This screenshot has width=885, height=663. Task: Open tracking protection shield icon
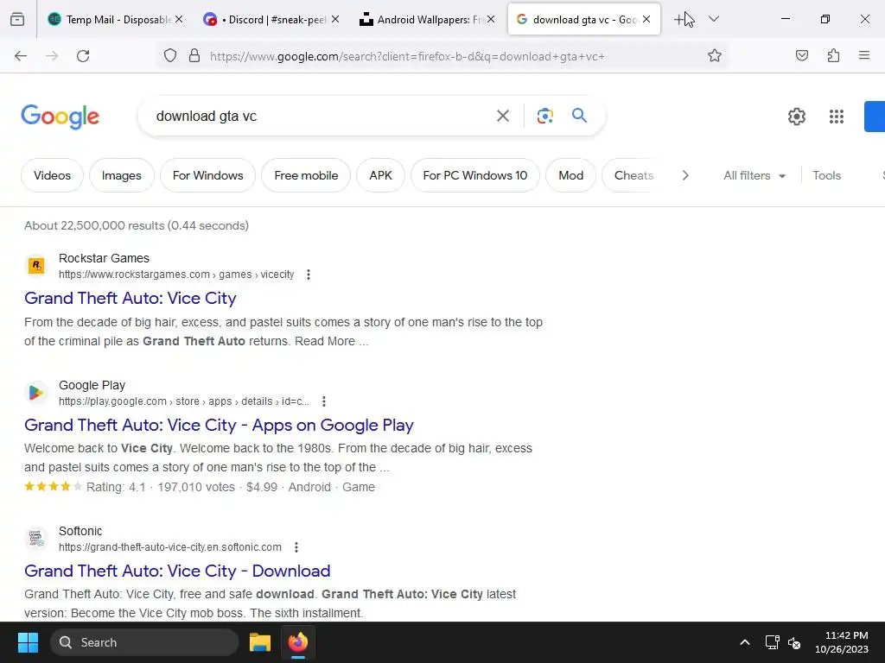click(170, 55)
